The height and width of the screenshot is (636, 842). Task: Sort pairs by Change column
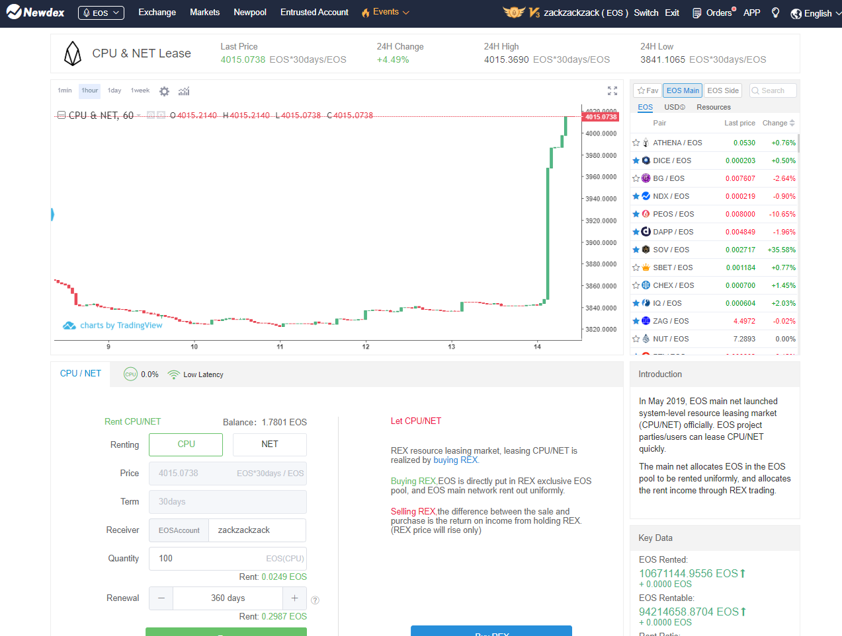tap(778, 123)
